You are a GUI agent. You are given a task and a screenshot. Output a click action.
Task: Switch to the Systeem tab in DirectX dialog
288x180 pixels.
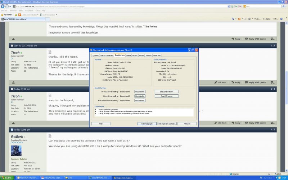pyautogui.click(x=95, y=55)
